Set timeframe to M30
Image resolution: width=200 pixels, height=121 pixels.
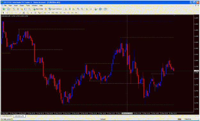(57, 13)
